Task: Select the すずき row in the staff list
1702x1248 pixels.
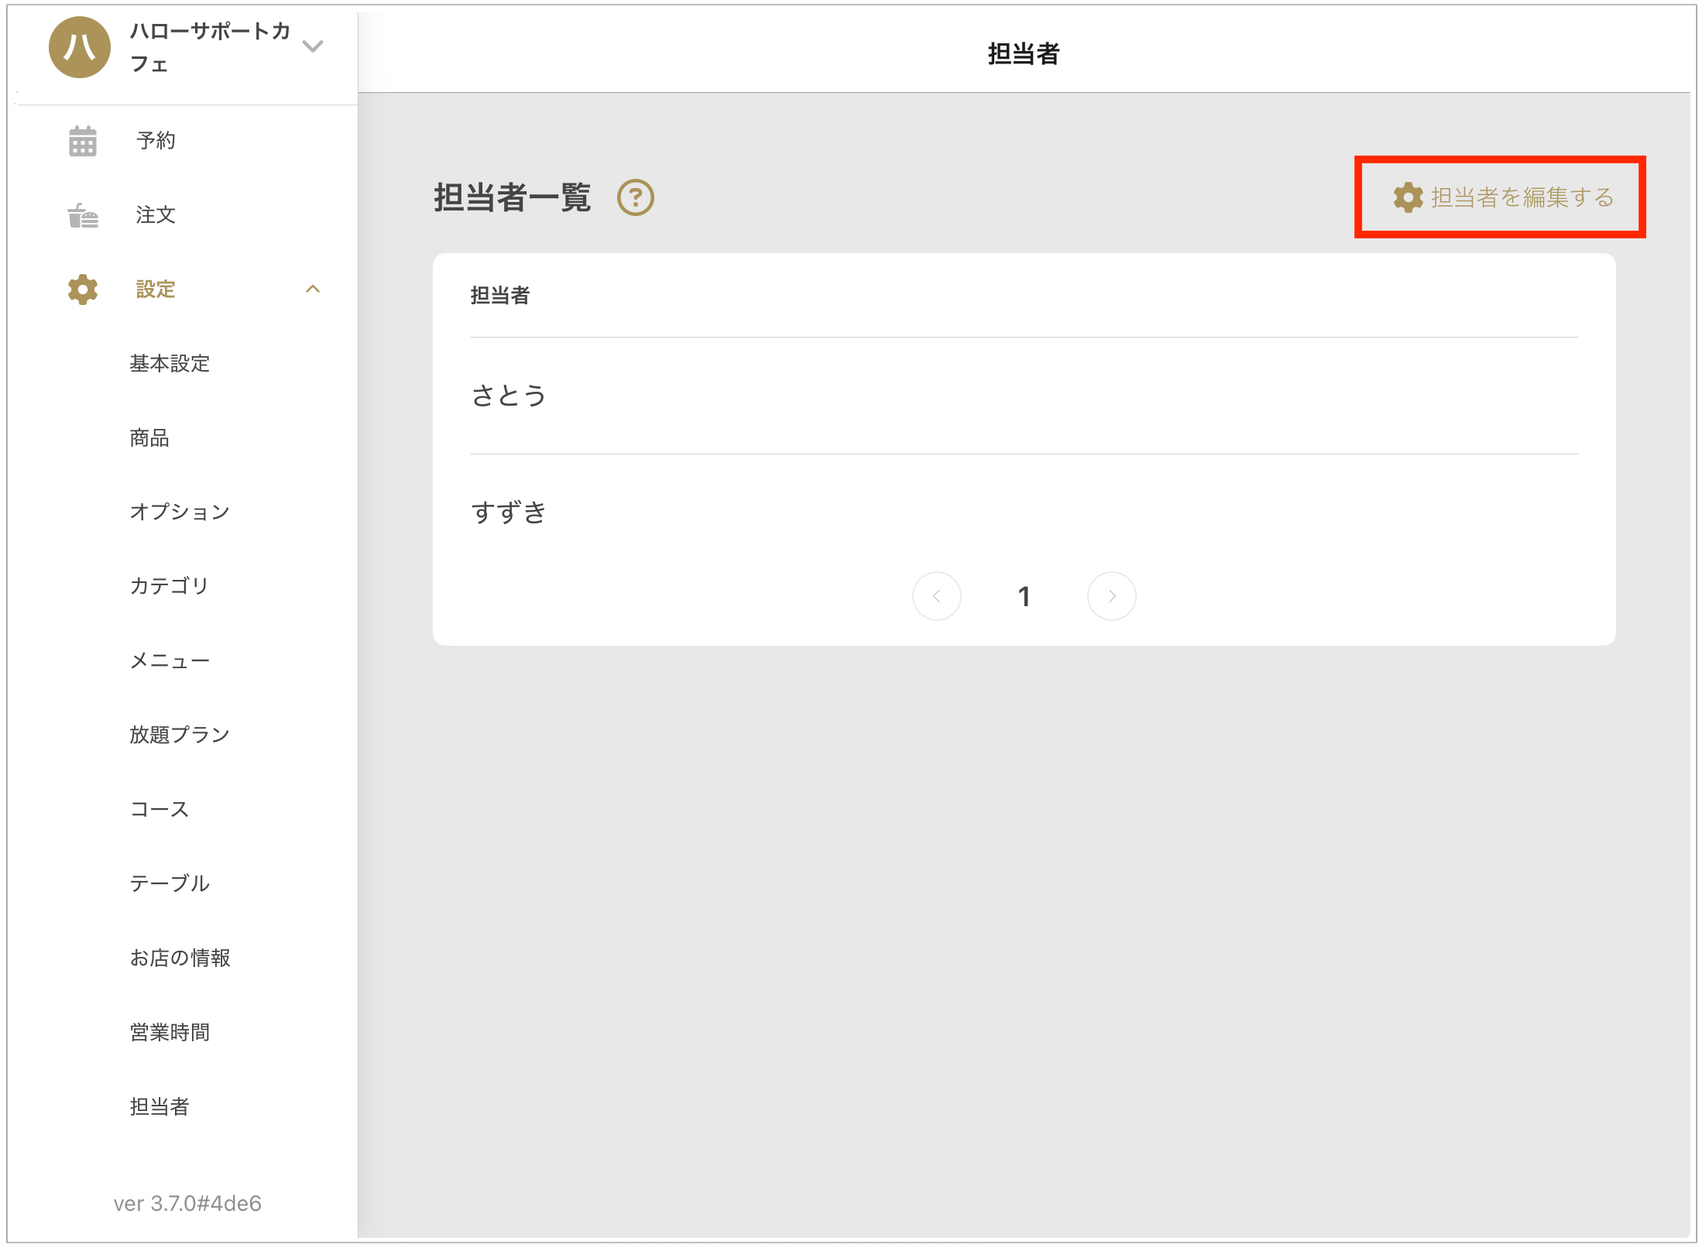Action: (x=1024, y=513)
